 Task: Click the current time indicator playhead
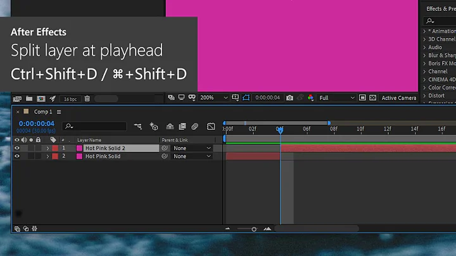point(280,130)
